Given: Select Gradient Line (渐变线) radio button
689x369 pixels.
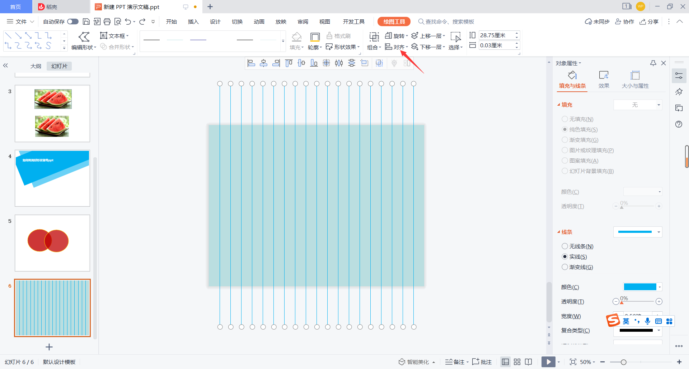Looking at the screenshot, I should (564, 267).
